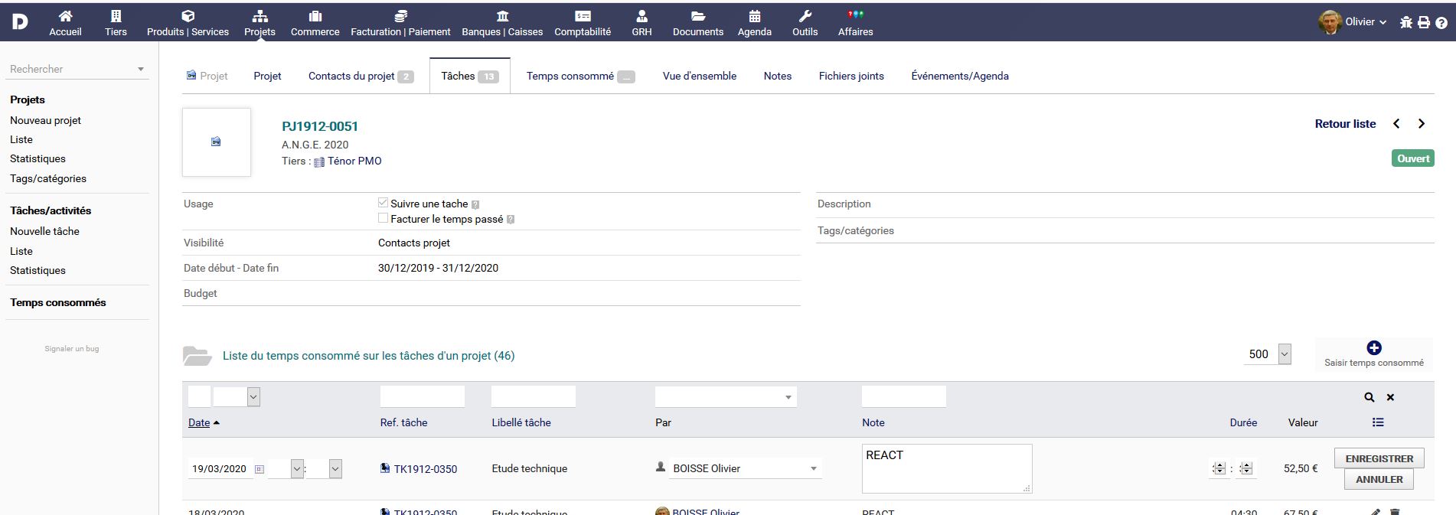Open Facturation | Paiement module
Image resolution: width=1456 pixels, height=515 pixels.
click(x=400, y=23)
